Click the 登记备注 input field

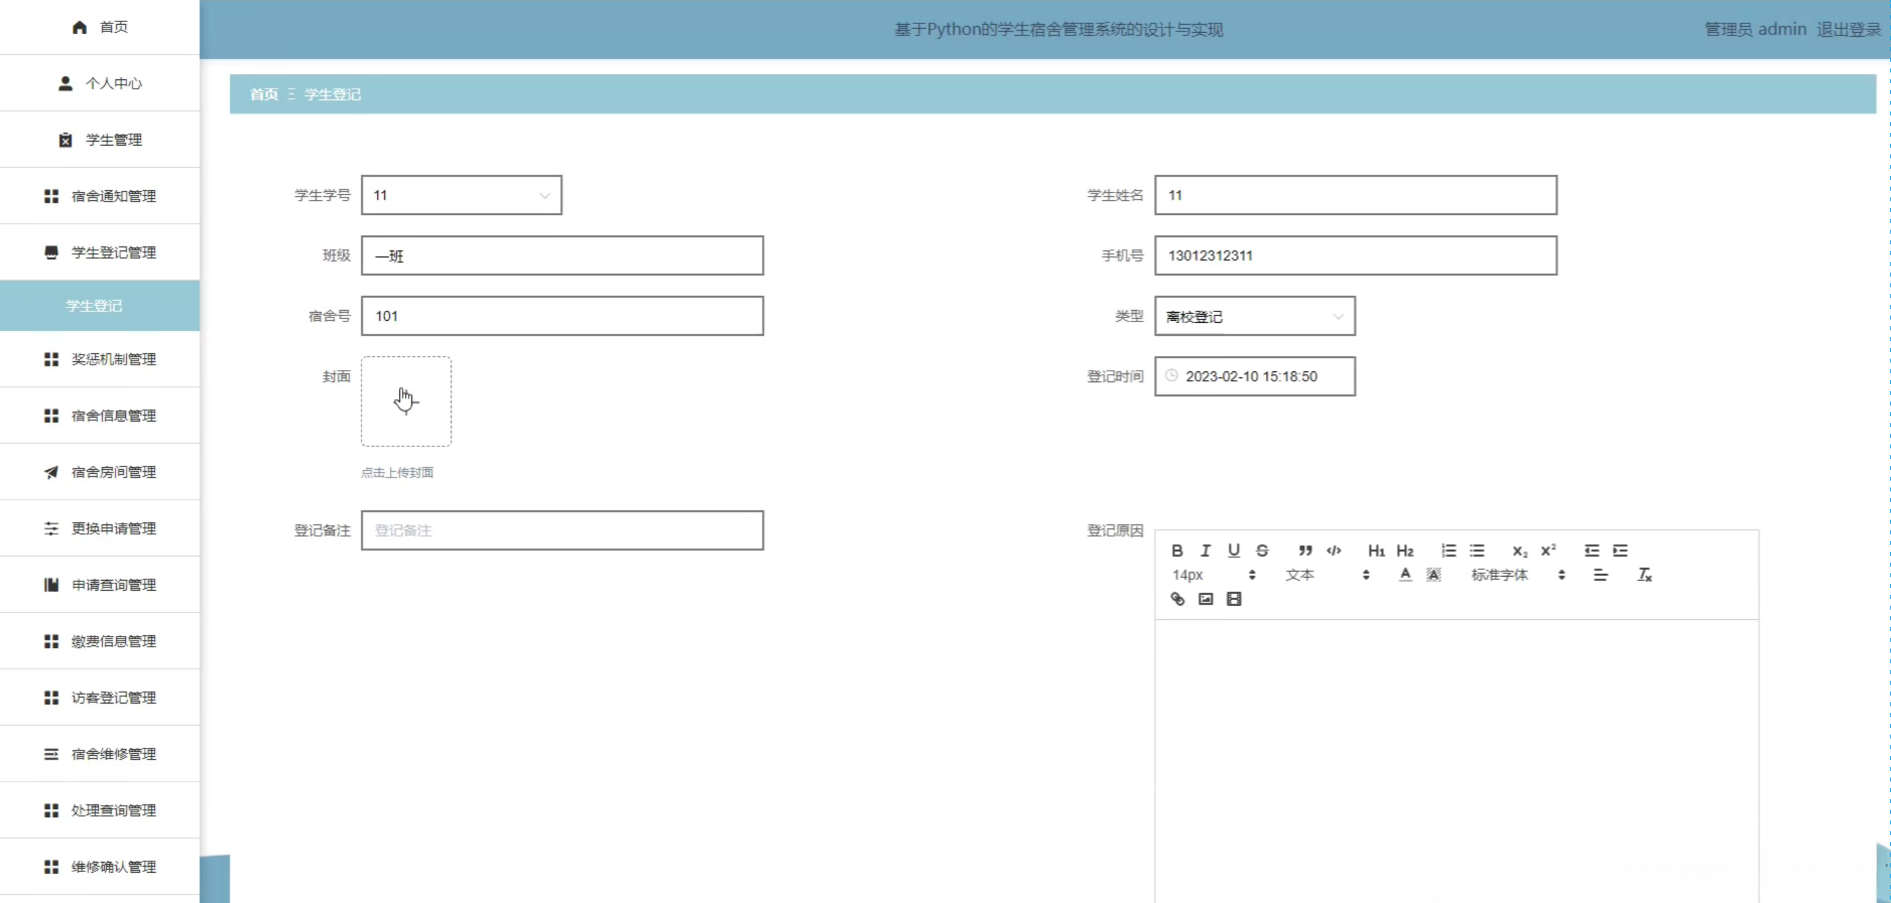pos(562,530)
